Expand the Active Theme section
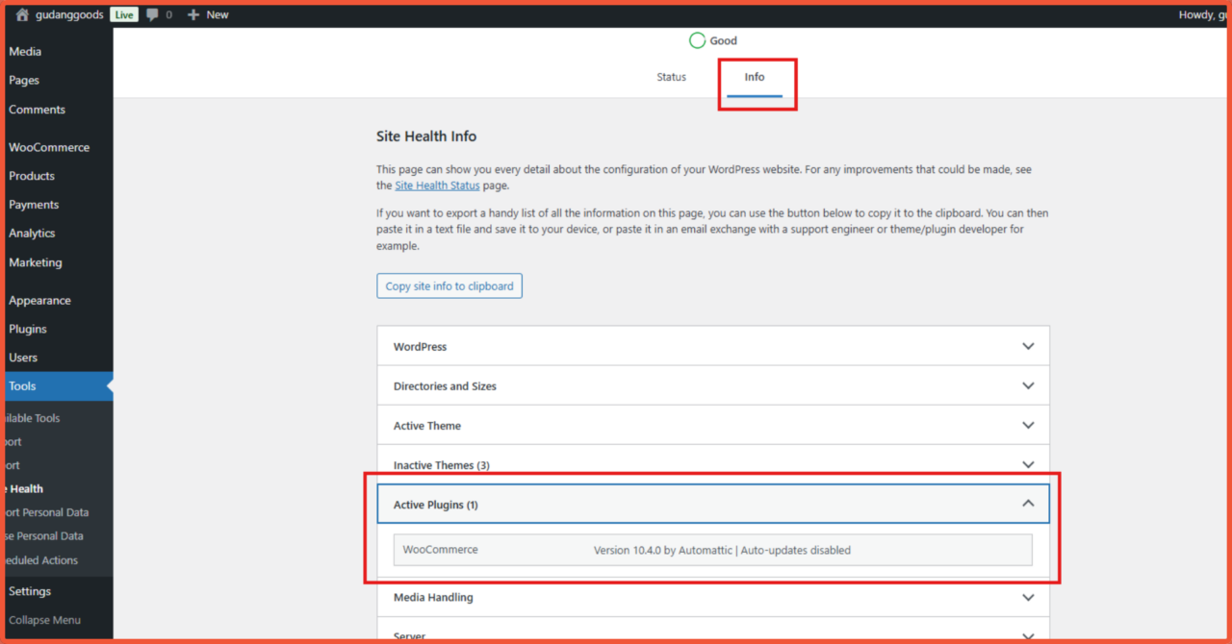1232x644 pixels. pos(712,425)
